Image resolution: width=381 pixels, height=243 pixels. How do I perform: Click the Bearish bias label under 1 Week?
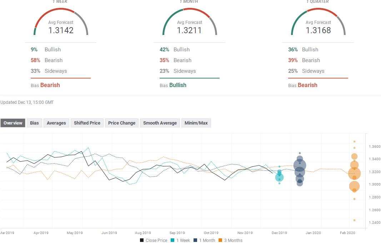click(x=50, y=85)
